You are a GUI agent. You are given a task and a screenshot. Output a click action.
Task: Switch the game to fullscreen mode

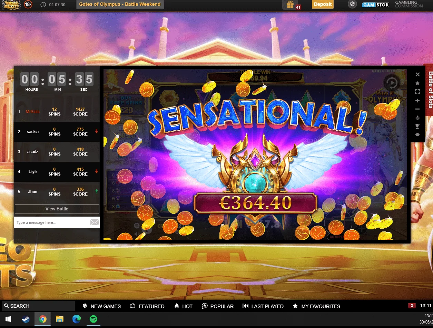point(417,92)
